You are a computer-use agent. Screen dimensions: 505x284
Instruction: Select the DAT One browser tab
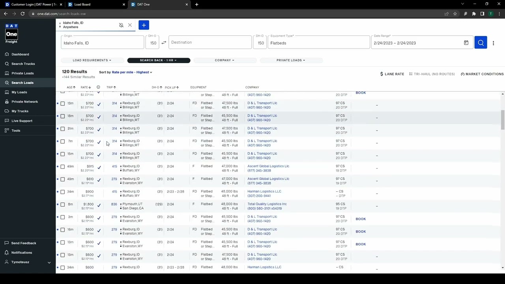[159, 4]
